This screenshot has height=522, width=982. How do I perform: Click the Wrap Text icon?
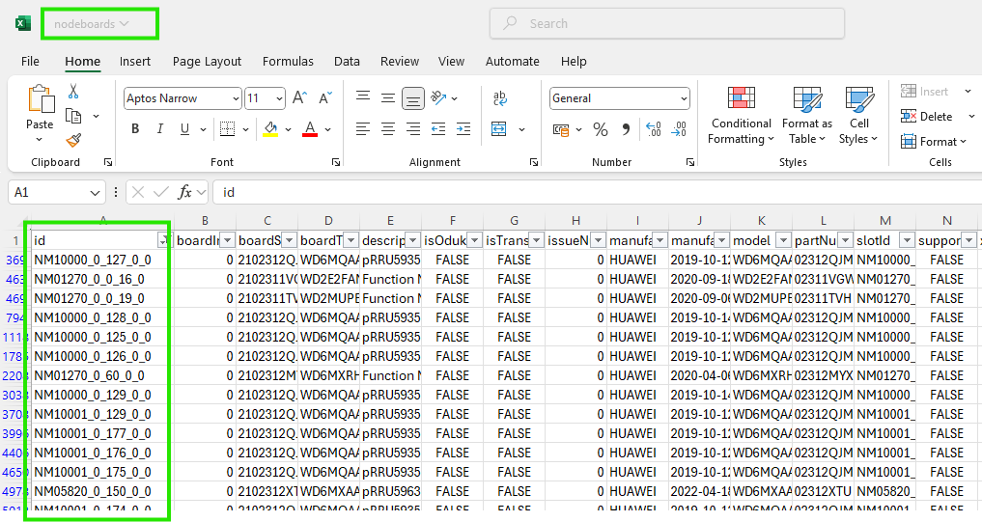[500, 98]
